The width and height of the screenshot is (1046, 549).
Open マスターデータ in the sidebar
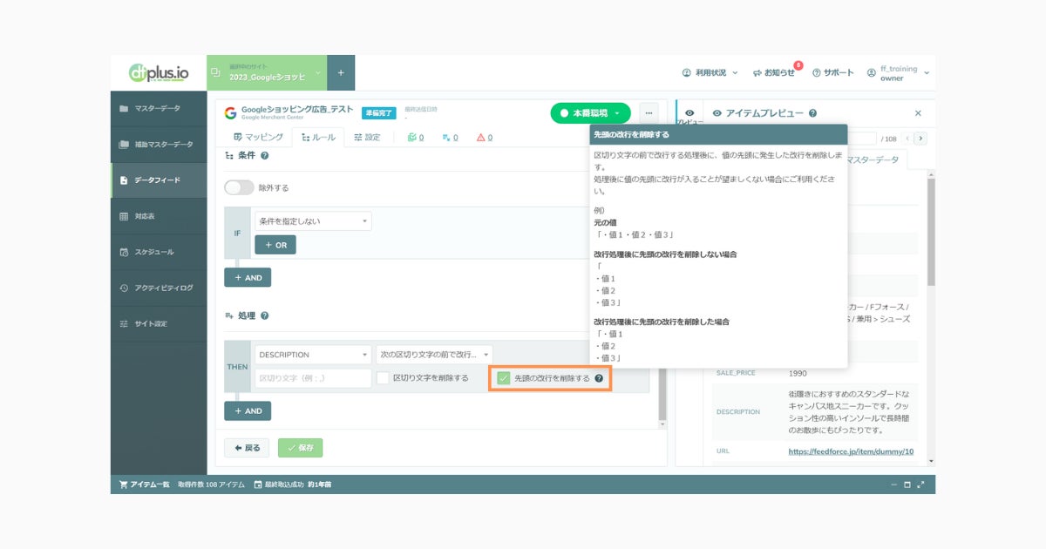pyautogui.click(x=159, y=108)
